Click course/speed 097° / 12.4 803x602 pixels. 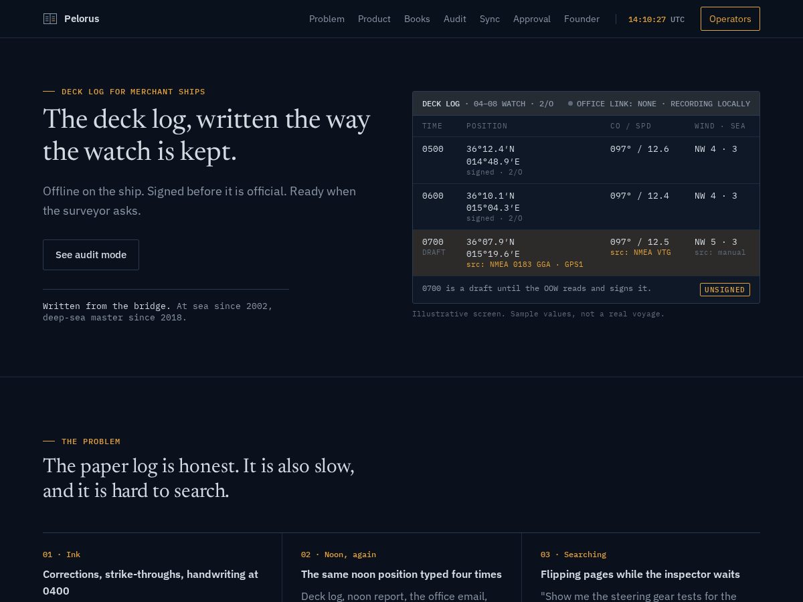640,195
